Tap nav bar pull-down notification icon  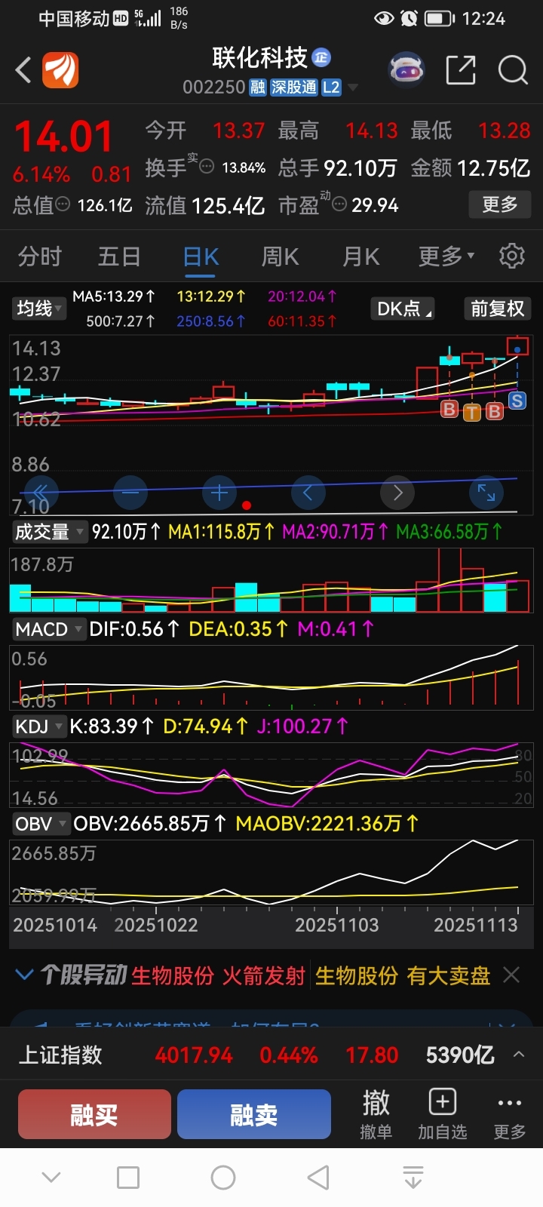413,1178
